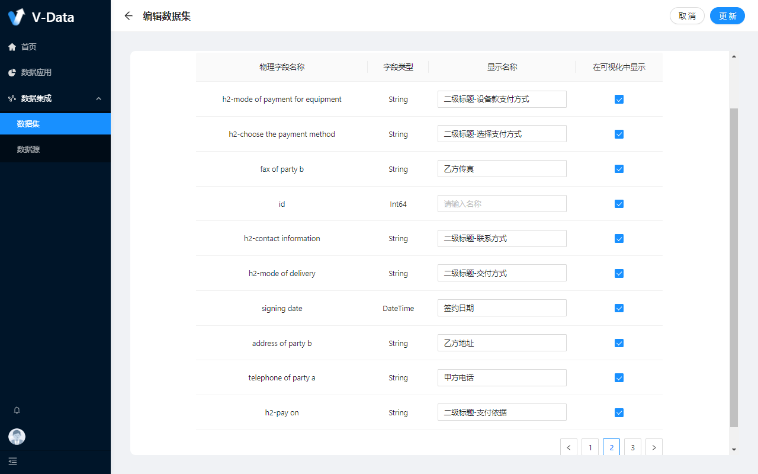Click the 数据集成 integration icon
The height and width of the screenshot is (474, 758).
click(12, 98)
